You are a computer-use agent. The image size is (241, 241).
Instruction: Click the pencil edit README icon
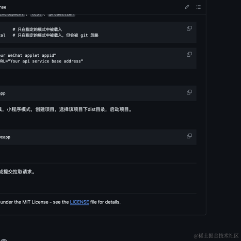point(187,7)
